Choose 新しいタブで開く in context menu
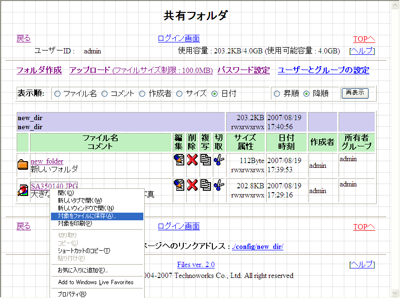Screen dimensions: 400x298 pyautogui.click(x=80, y=201)
